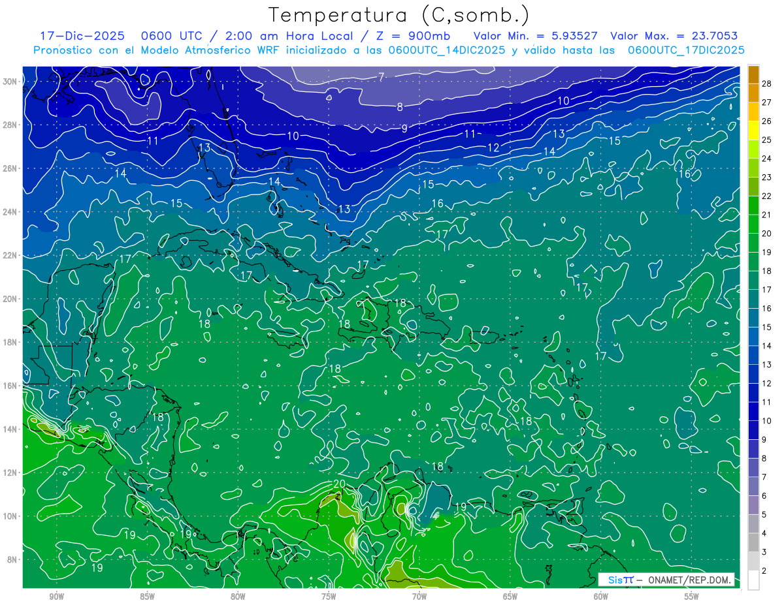Click the '12N' latitude axis label

pyautogui.click(x=11, y=473)
